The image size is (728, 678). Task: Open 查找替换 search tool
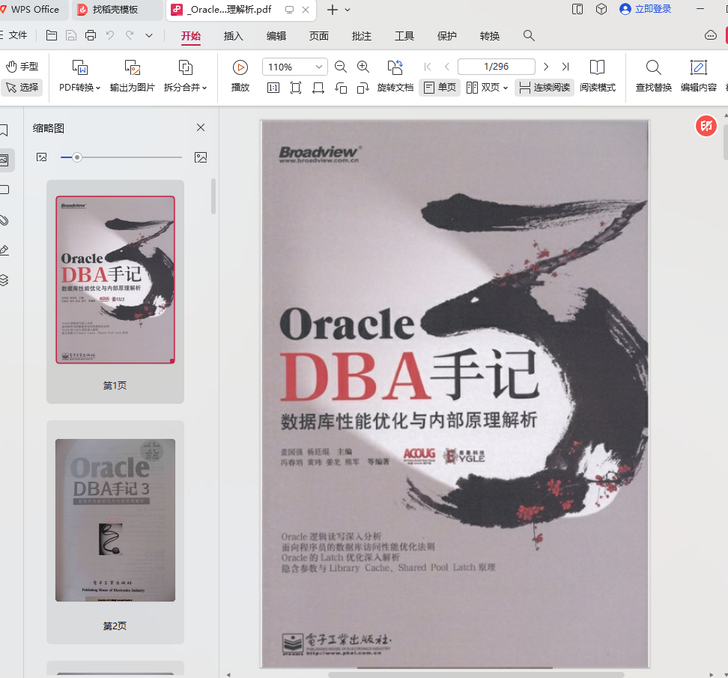(x=653, y=67)
